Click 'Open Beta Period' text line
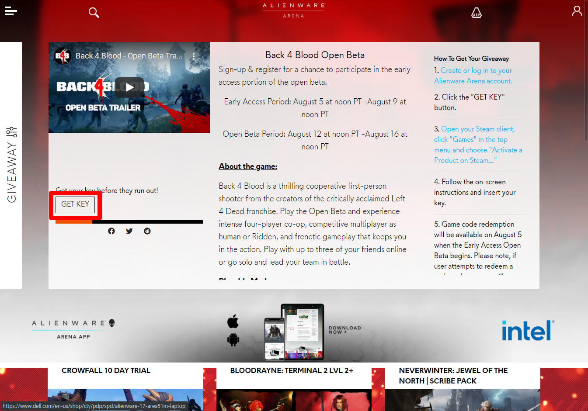The width and height of the screenshot is (588, 411). tap(315, 140)
